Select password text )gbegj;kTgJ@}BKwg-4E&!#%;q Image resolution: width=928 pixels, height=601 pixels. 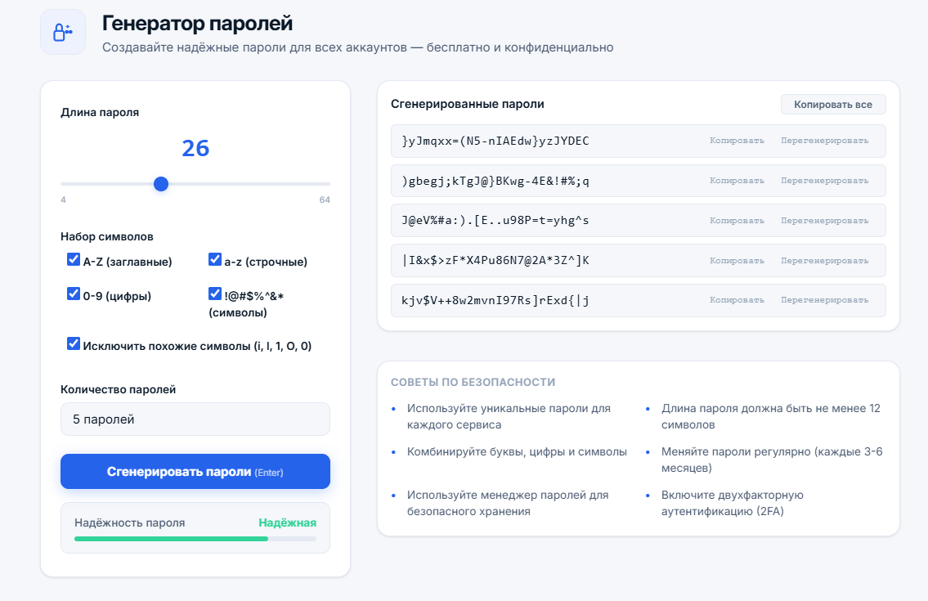point(495,182)
